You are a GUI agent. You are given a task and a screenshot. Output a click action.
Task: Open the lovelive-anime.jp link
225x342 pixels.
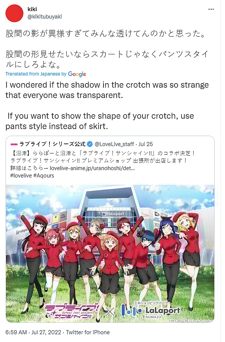[x=92, y=168]
